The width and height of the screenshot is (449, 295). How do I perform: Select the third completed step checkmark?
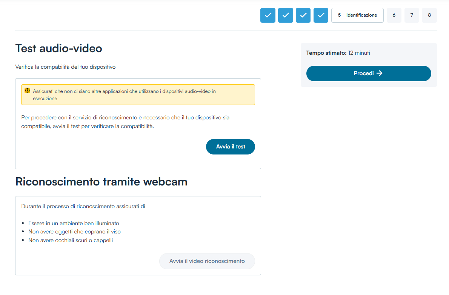(303, 15)
